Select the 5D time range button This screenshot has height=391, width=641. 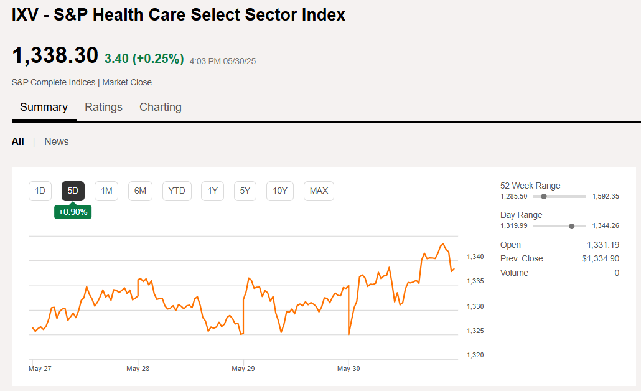(73, 191)
